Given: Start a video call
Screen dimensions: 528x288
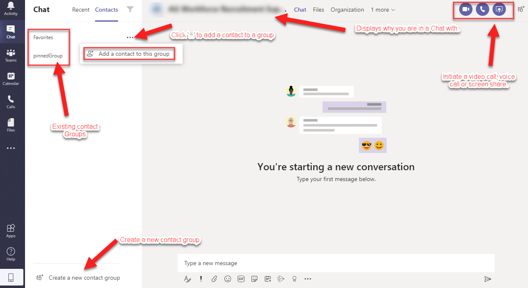Looking at the screenshot, I should click(466, 10).
